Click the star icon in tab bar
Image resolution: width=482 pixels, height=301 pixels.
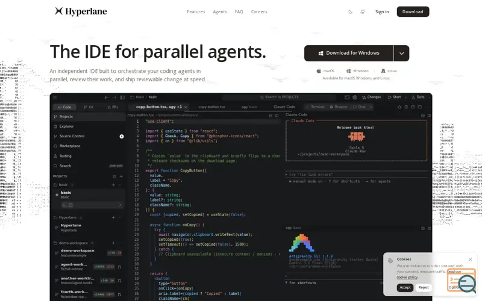click(x=399, y=107)
